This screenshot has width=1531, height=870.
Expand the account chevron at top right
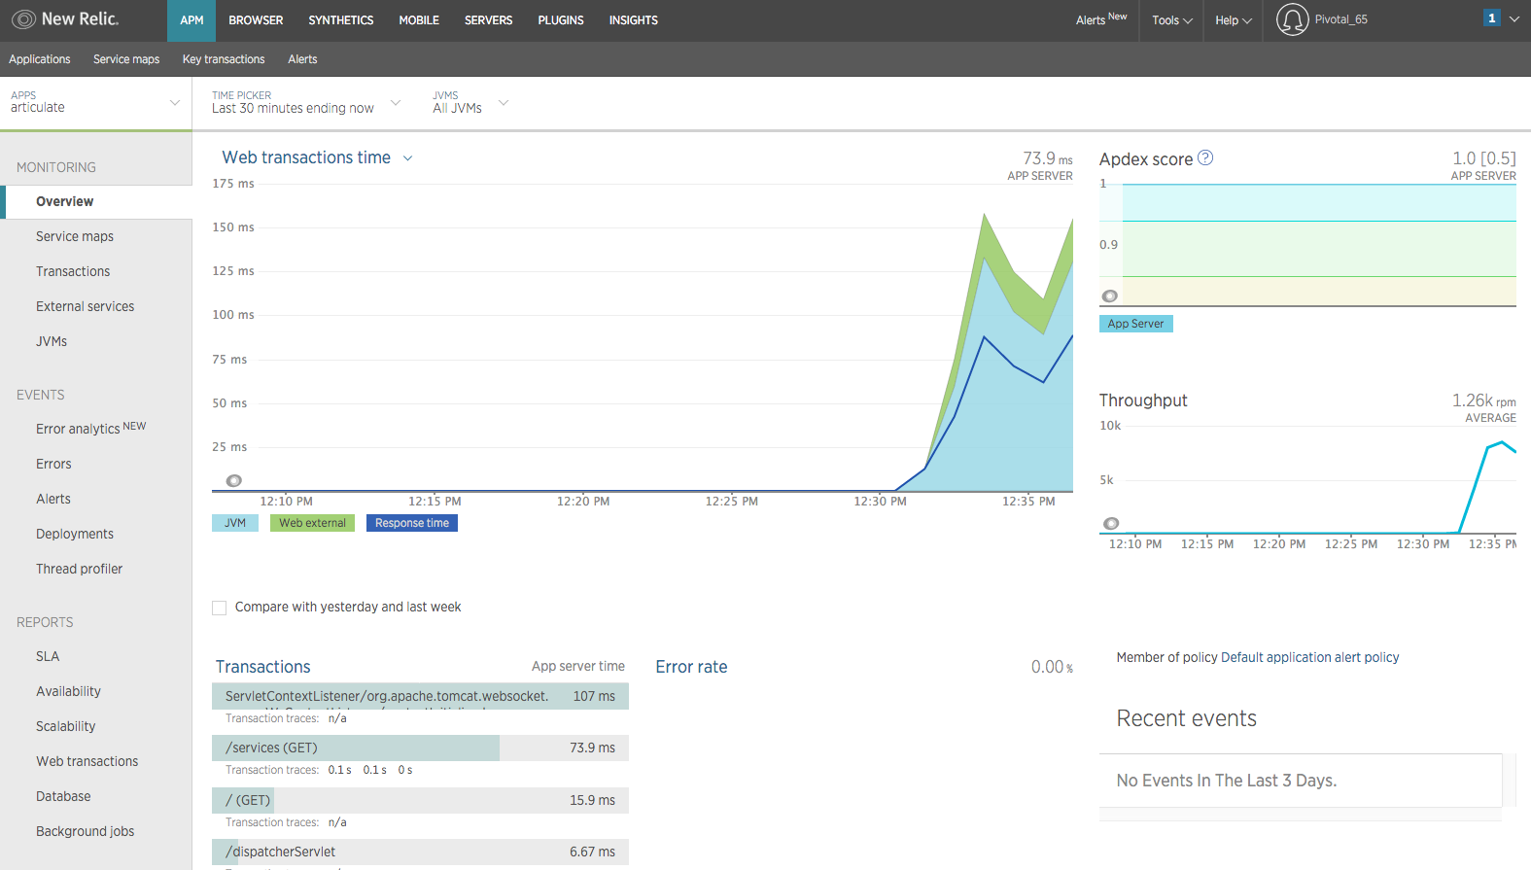pyautogui.click(x=1514, y=19)
